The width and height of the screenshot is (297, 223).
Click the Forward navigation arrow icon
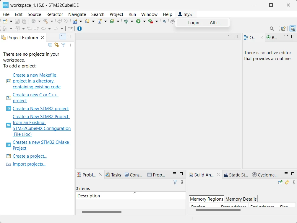click(x=56, y=29)
